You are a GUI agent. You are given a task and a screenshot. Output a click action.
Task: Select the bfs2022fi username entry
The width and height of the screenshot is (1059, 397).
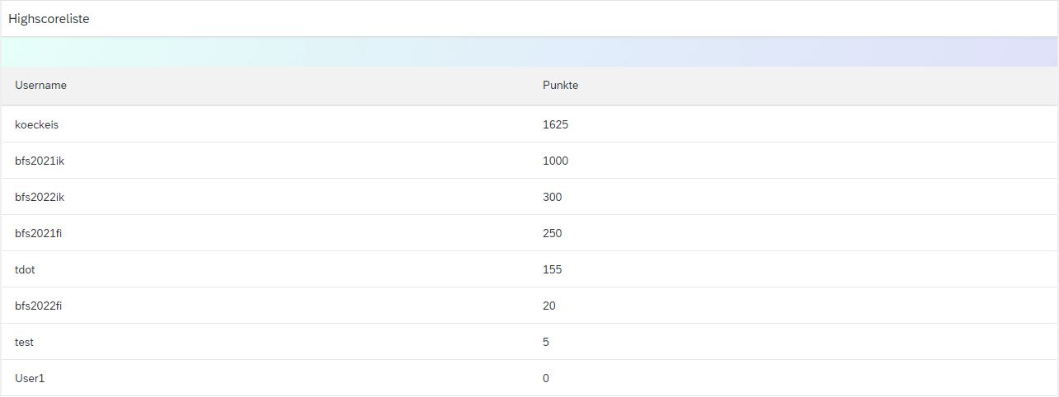(x=39, y=306)
